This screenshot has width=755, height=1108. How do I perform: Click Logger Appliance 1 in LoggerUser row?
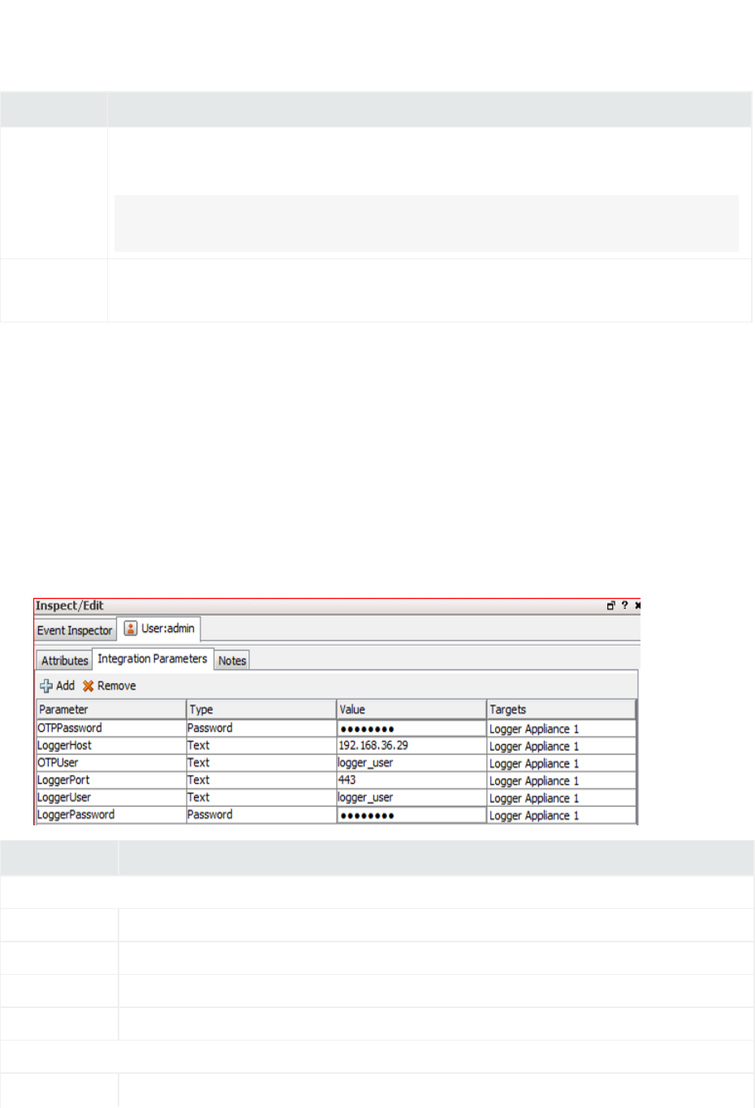(561, 798)
